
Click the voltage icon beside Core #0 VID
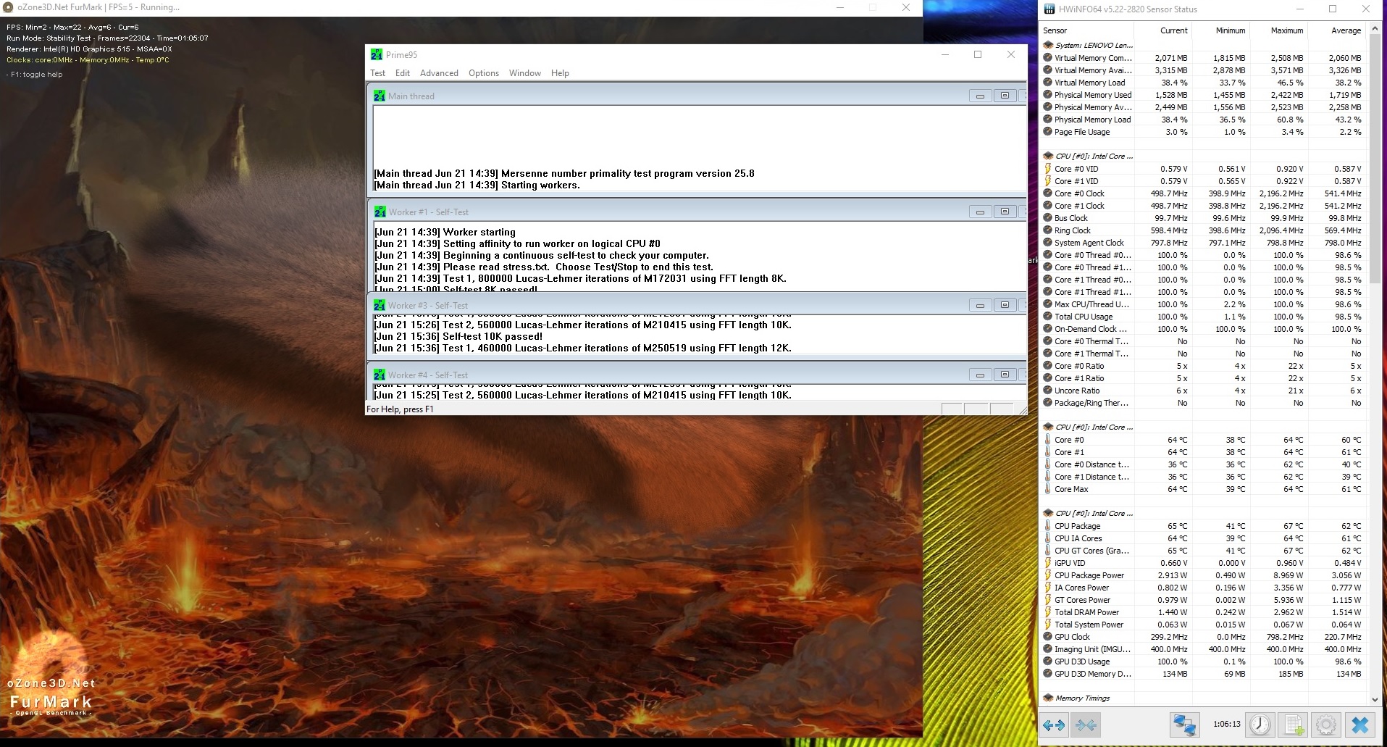(1047, 169)
